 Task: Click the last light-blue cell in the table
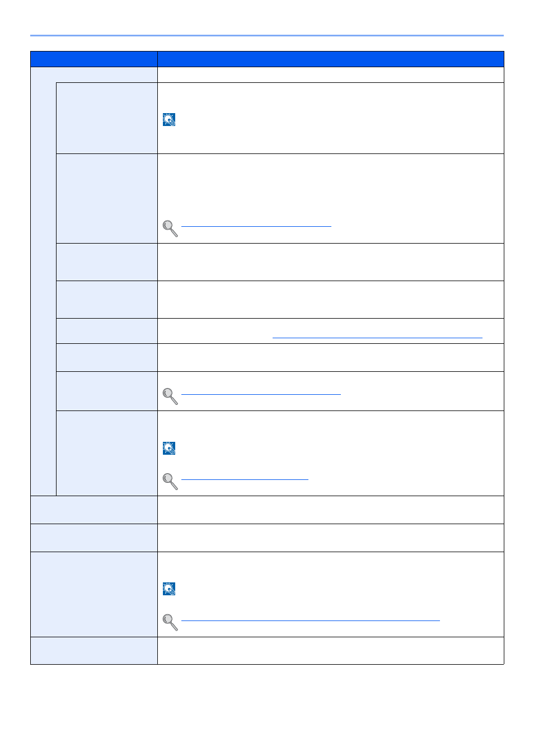coord(94,651)
